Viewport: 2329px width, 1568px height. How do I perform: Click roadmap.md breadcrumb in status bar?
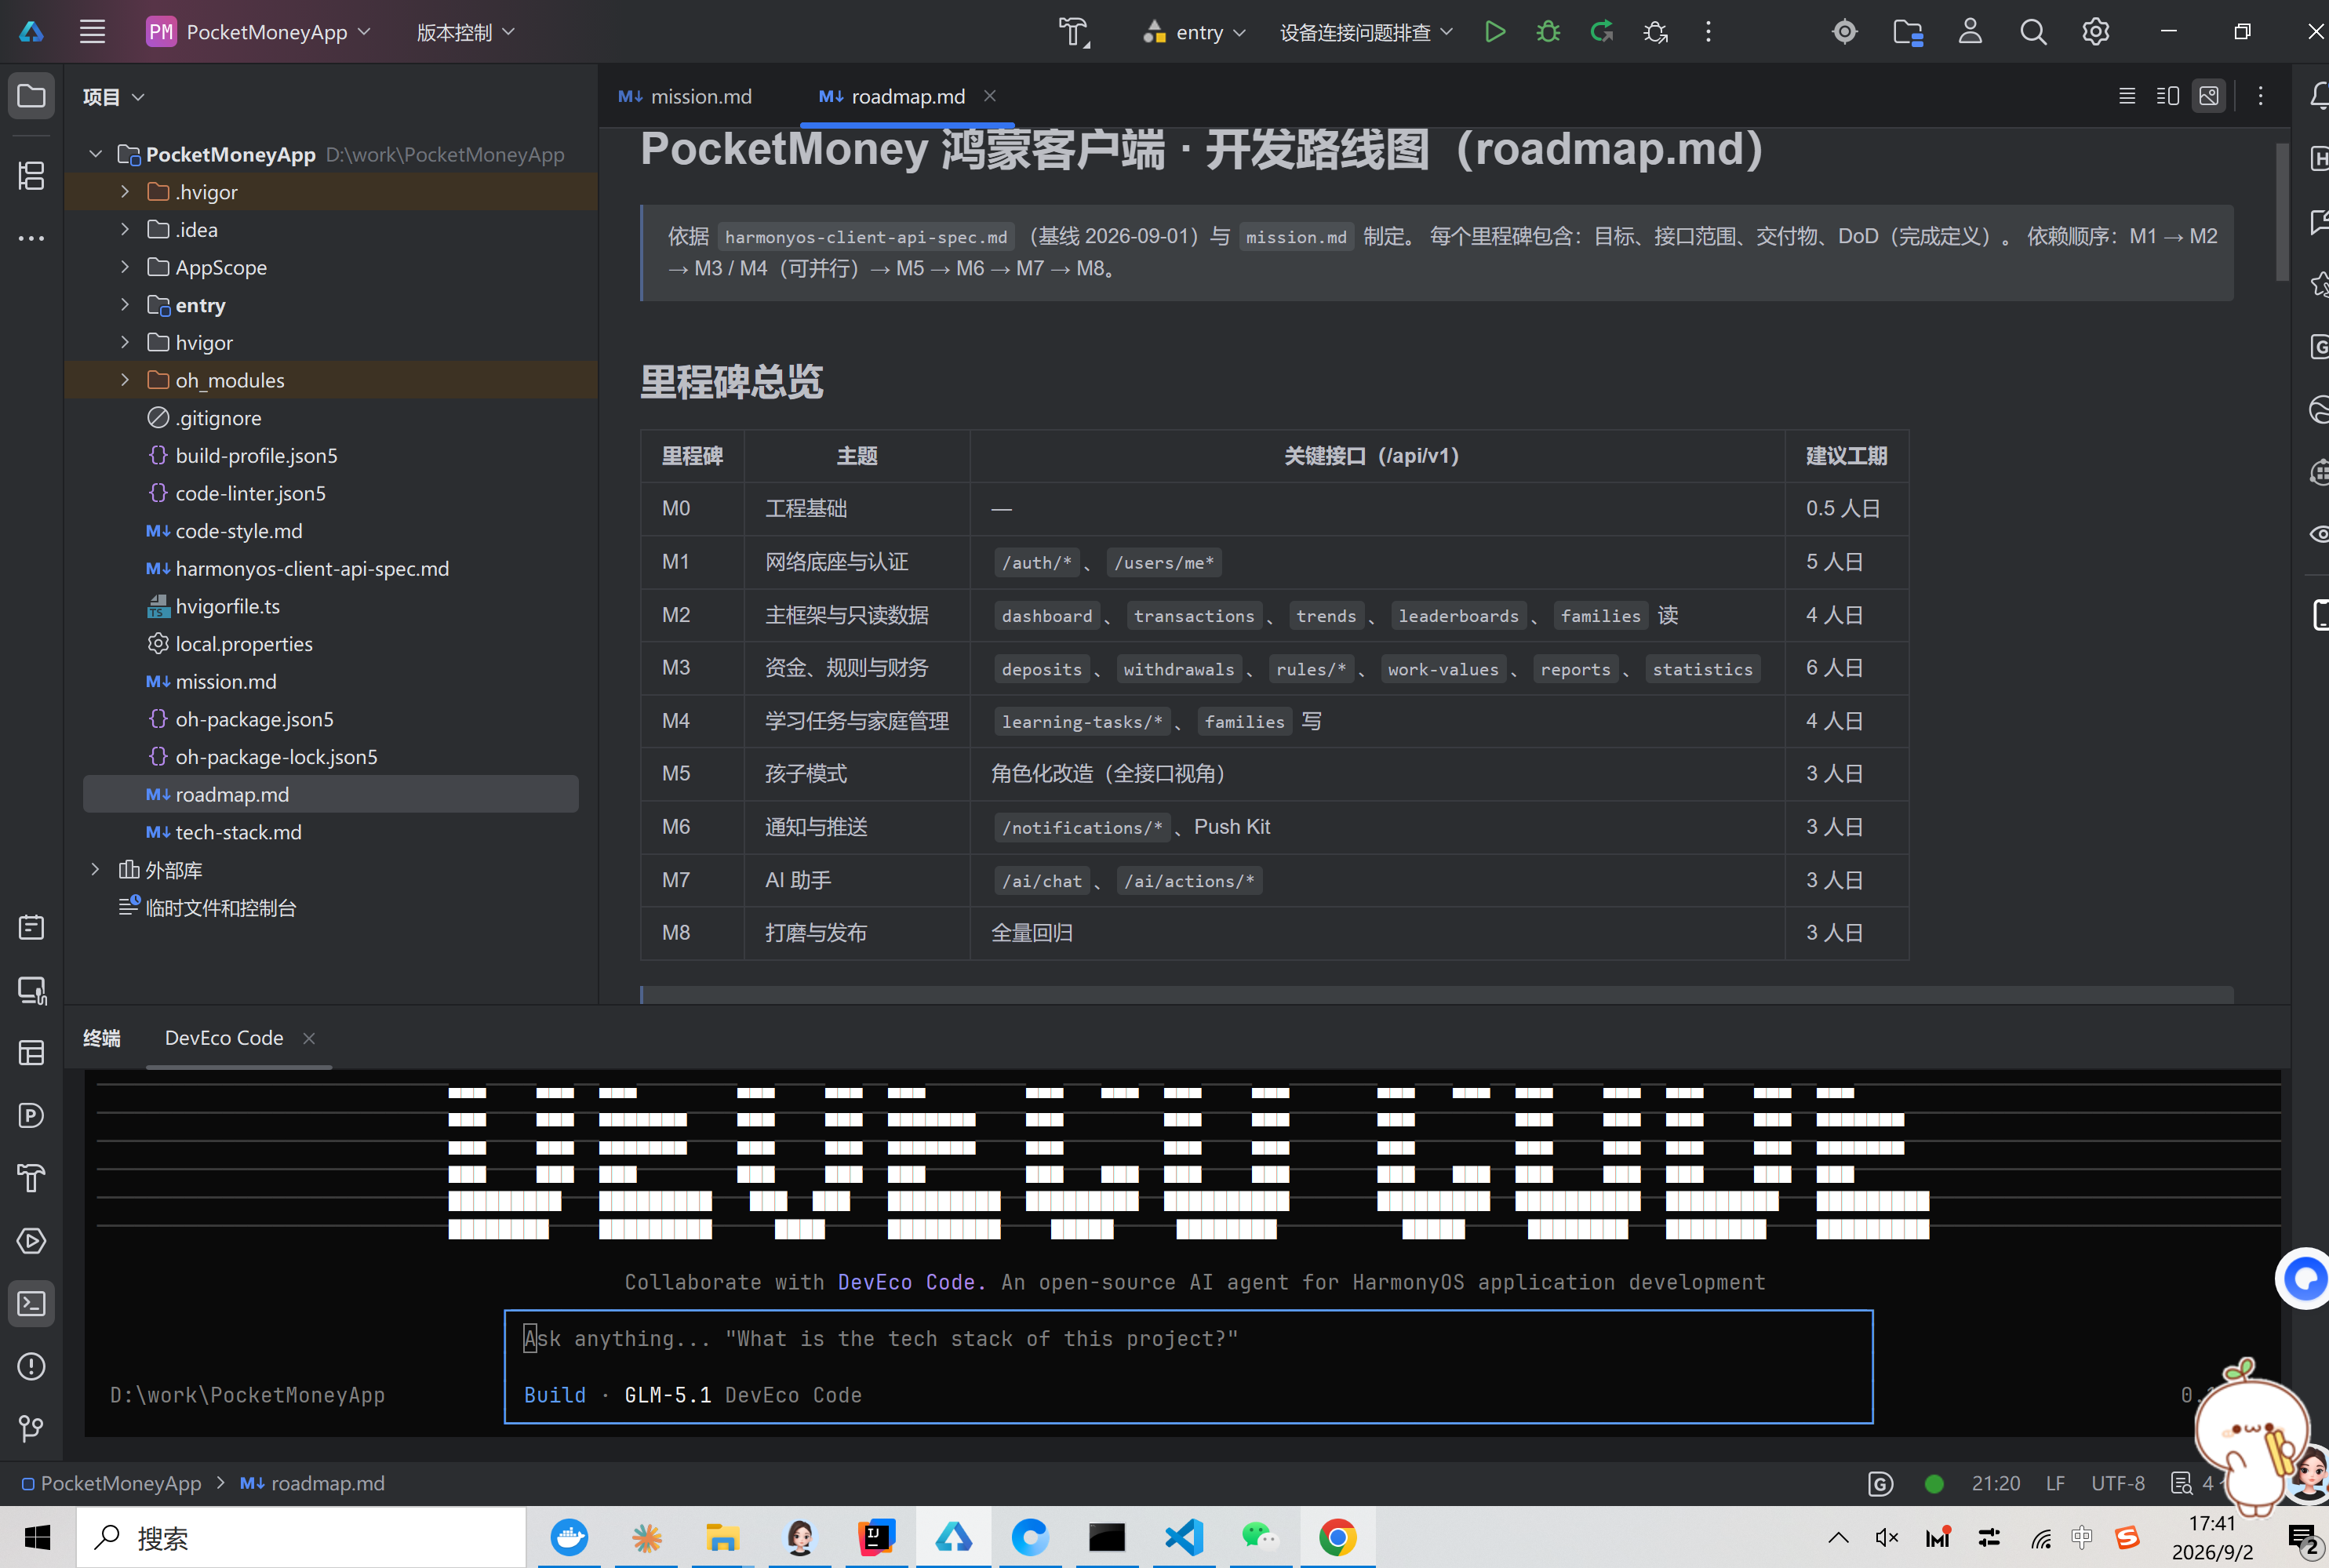tap(313, 1484)
